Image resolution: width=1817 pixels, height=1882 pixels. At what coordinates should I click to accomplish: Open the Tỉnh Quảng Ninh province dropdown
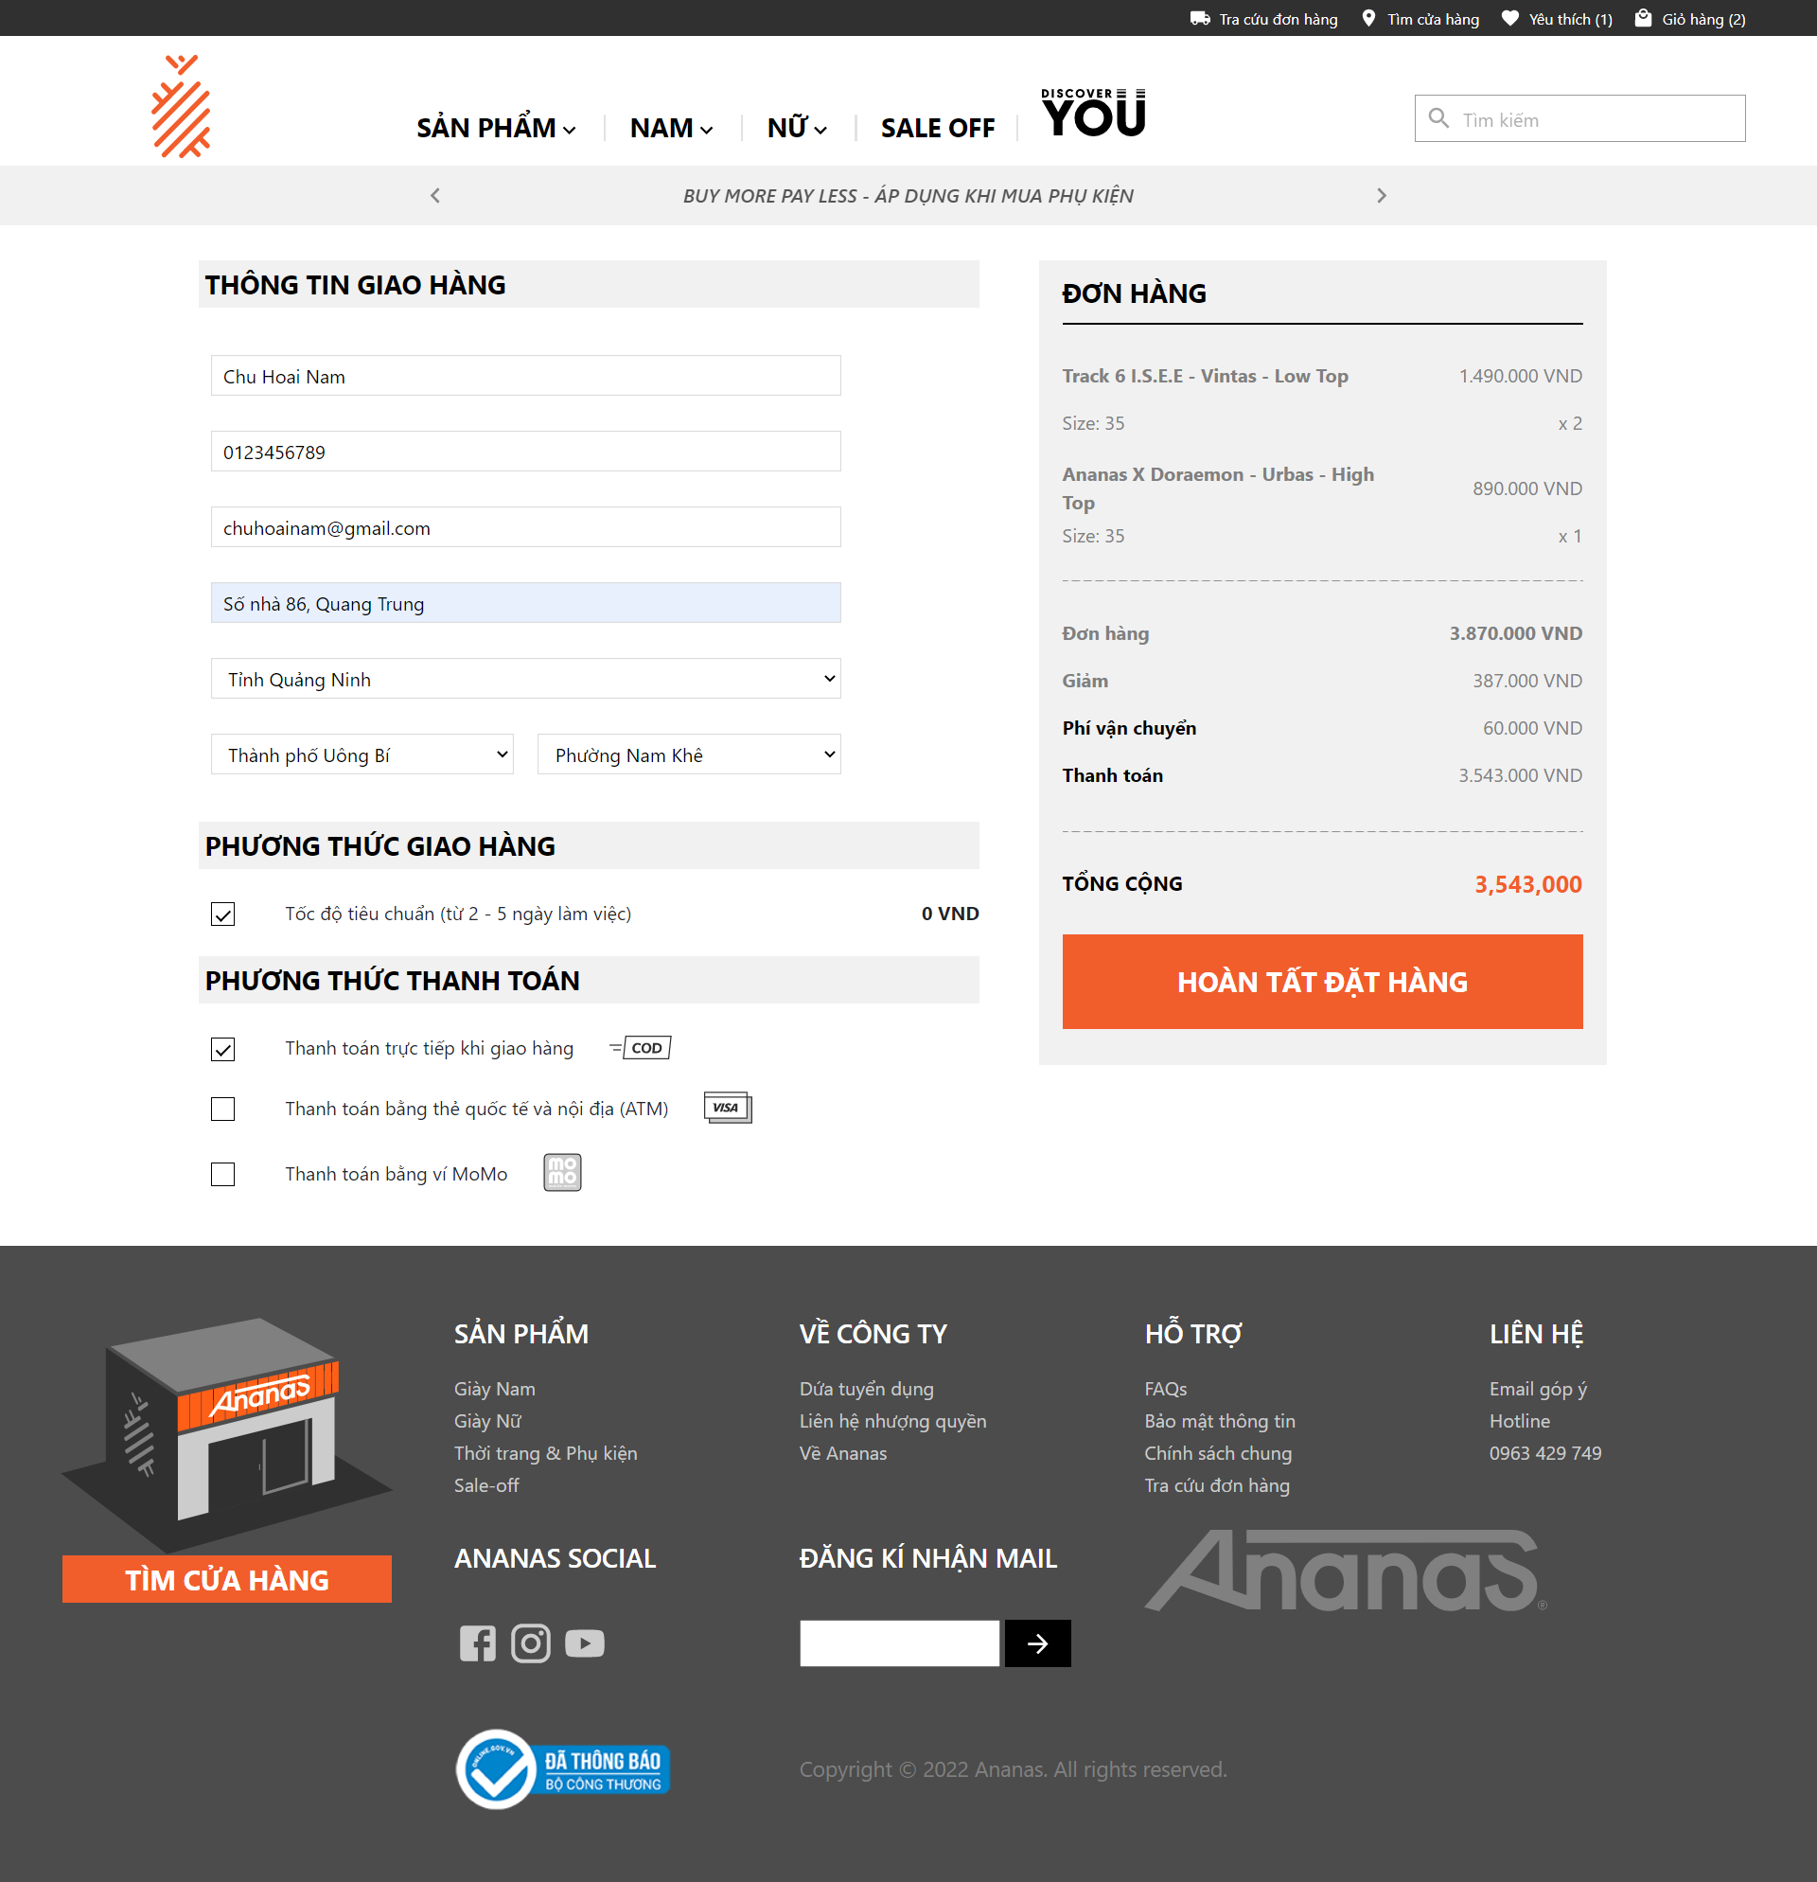coord(525,679)
